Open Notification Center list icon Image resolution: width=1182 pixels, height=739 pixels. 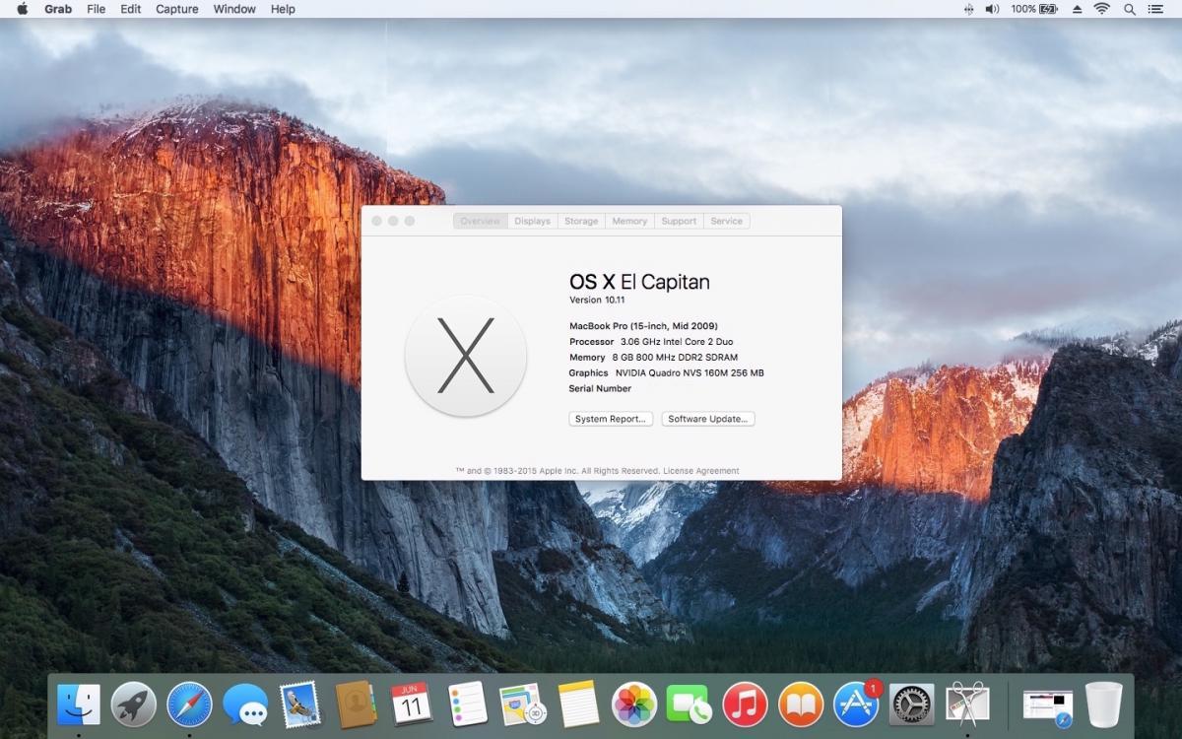coord(1155,9)
